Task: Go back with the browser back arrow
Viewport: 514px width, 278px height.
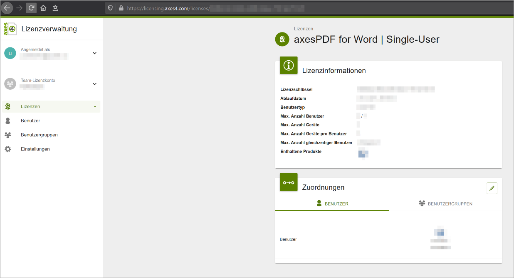Action: 7,8
